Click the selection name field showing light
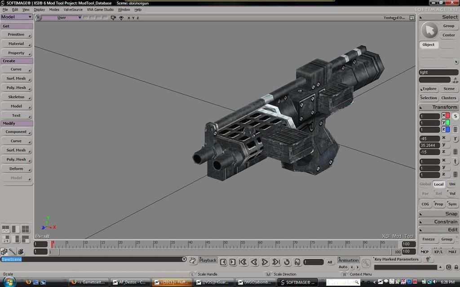The height and width of the screenshot is (287, 460). pyautogui.click(x=438, y=72)
